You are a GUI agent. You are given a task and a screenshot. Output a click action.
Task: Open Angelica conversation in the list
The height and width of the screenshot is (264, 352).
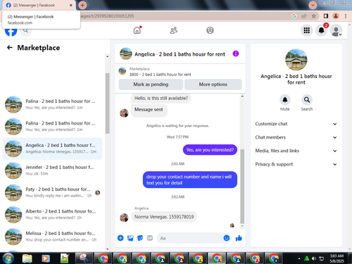pyautogui.click(x=53, y=149)
